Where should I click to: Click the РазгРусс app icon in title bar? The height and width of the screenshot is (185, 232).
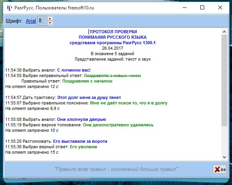(9, 7)
